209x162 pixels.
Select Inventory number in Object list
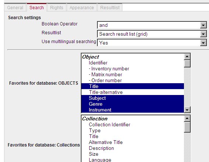(132, 69)
